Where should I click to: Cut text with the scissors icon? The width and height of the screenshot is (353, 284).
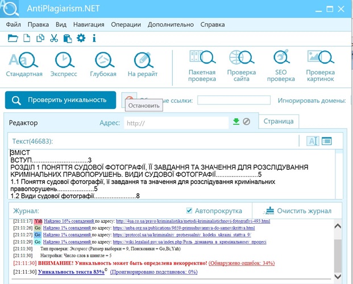(x=54, y=38)
